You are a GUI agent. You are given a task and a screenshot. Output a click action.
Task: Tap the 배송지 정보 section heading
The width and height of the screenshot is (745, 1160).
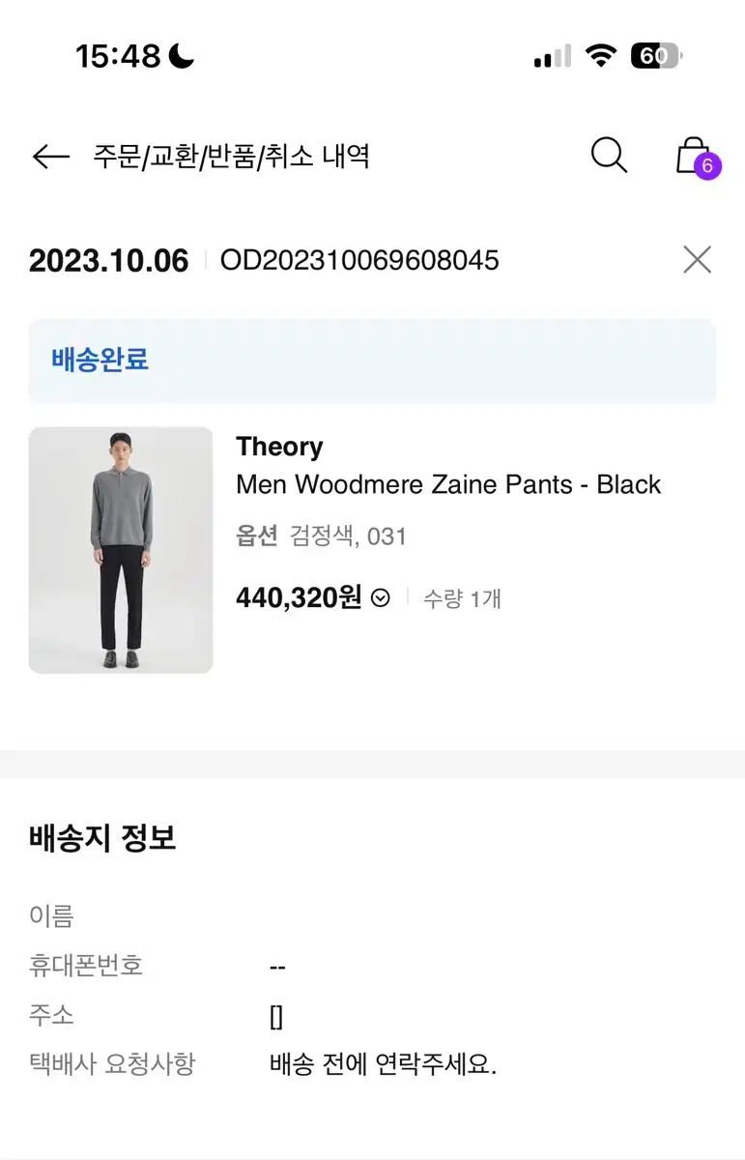[x=102, y=838]
